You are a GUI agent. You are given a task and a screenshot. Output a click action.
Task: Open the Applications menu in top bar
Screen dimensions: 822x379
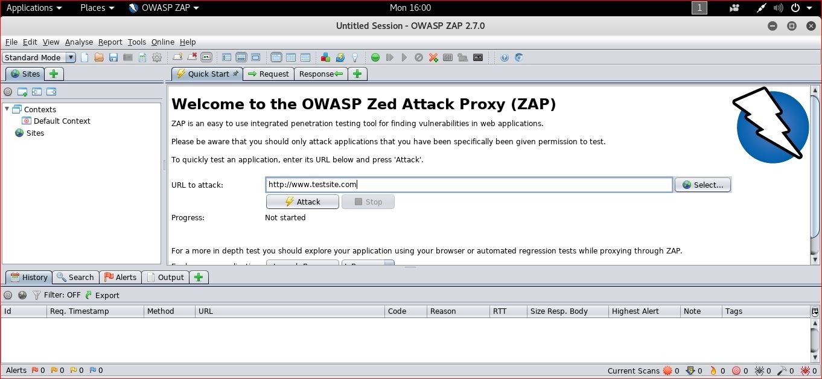[34, 8]
